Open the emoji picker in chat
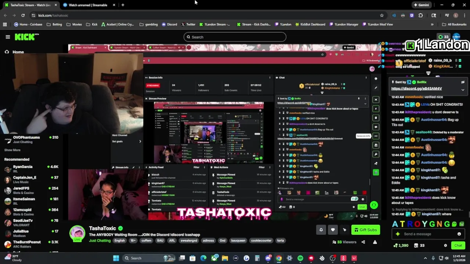The width and height of the screenshot is (470, 264). point(459,234)
